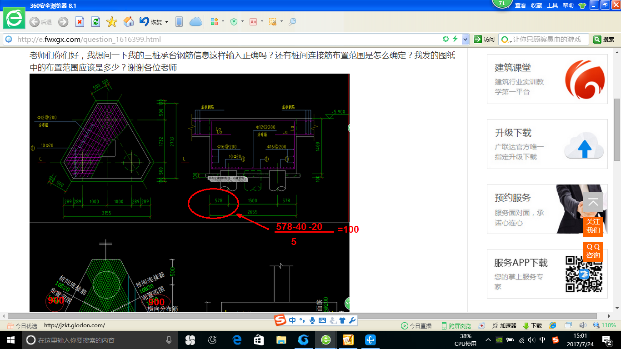Click the green shirt skin icon
The height and width of the screenshot is (349, 621).
[x=582, y=5]
